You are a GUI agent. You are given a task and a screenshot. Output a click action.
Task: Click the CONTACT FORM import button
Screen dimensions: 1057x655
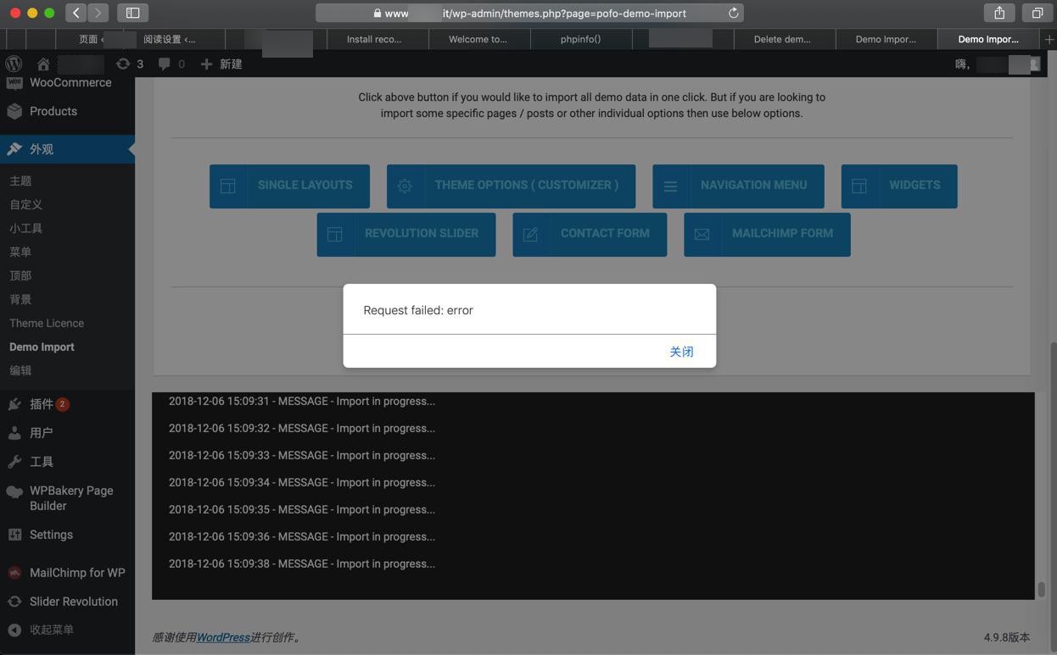590,234
